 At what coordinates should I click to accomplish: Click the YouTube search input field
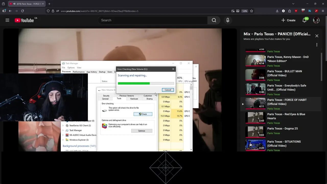coord(153,20)
